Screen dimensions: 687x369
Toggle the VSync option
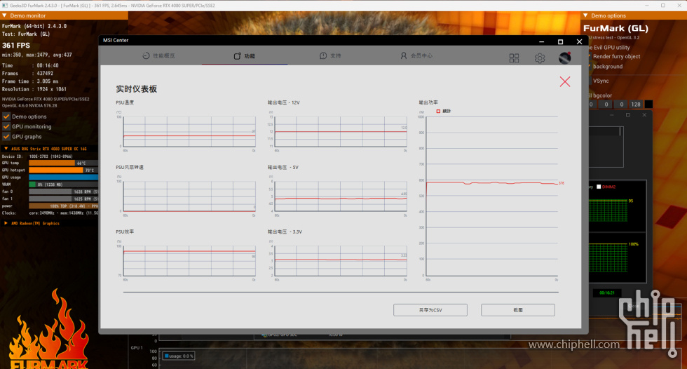[600, 81]
